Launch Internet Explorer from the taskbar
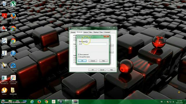This screenshot has height=104, width=186. pos(32,102)
